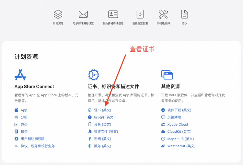Click the 其他资源 heading
243x165 pixels.
coord(170,87)
